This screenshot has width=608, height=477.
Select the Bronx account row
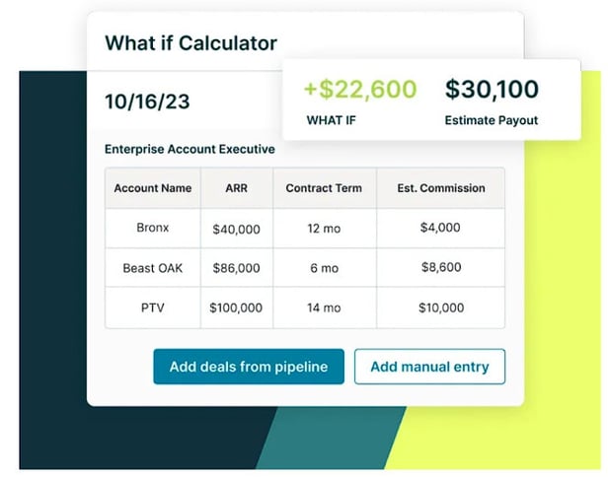152,228
